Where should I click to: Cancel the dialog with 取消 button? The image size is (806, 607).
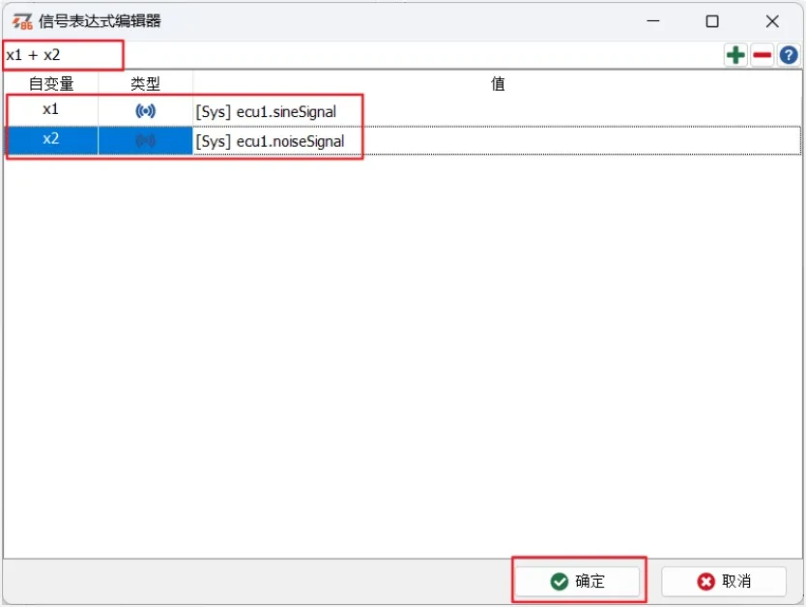724,581
